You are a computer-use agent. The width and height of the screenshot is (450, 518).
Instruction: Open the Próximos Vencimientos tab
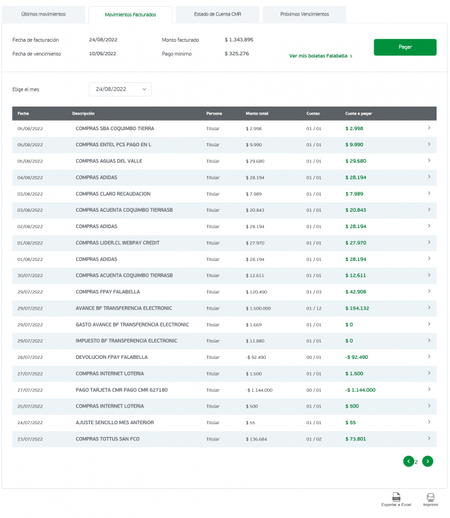tap(304, 14)
